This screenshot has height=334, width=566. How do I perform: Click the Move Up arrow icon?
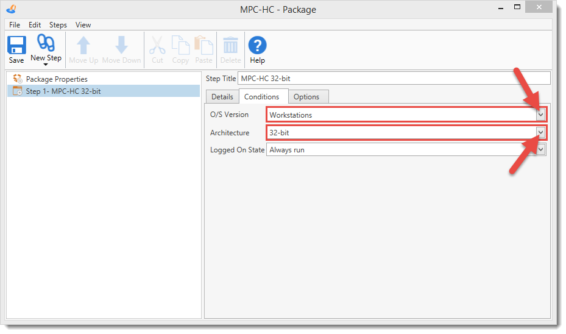(x=83, y=45)
